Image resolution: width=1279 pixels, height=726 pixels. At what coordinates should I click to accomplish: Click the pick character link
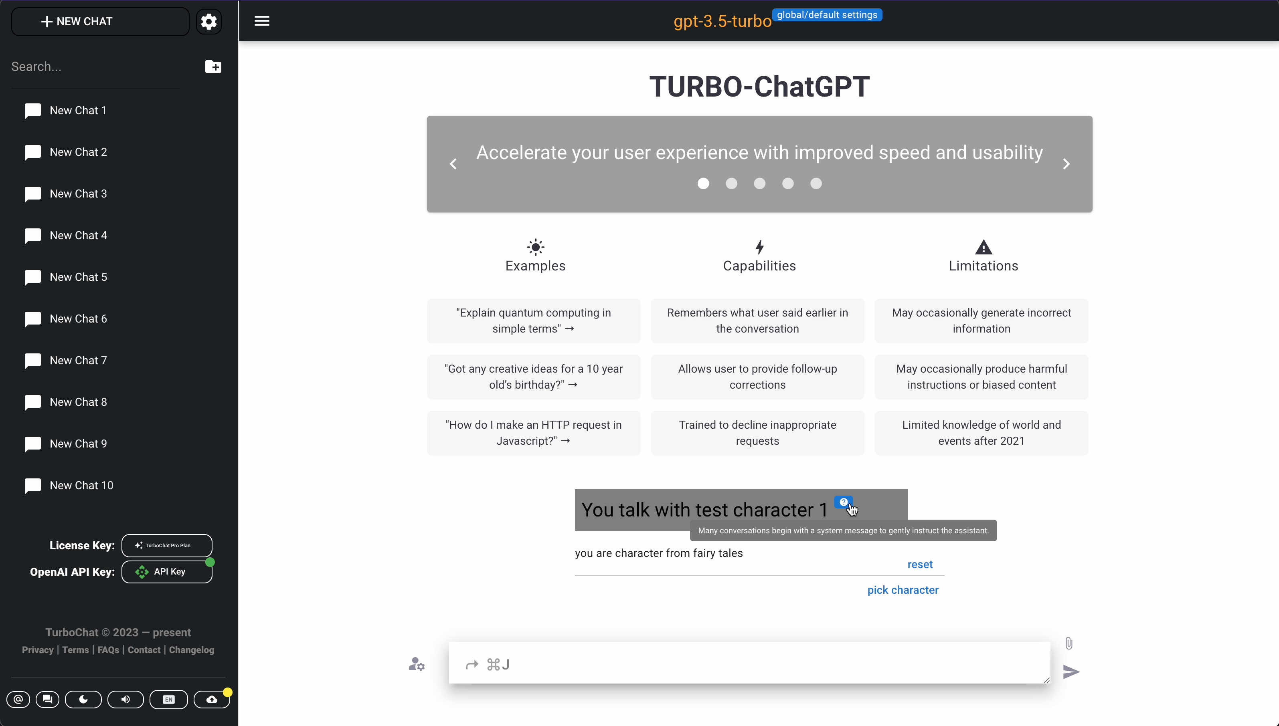point(903,590)
